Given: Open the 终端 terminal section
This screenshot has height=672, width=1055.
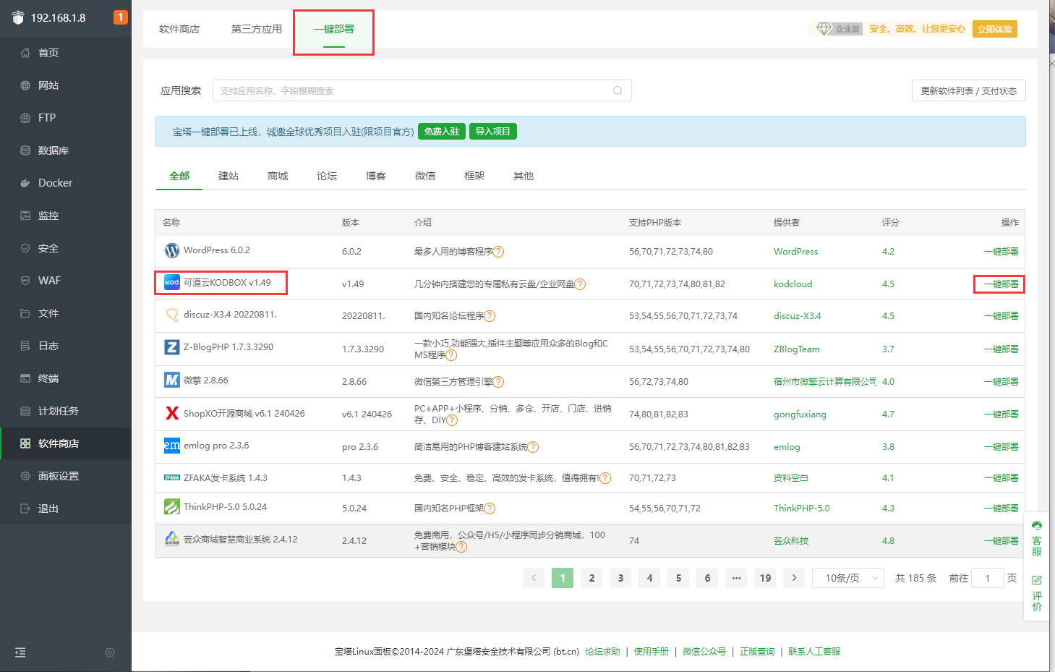Looking at the screenshot, I should [x=65, y=378].
